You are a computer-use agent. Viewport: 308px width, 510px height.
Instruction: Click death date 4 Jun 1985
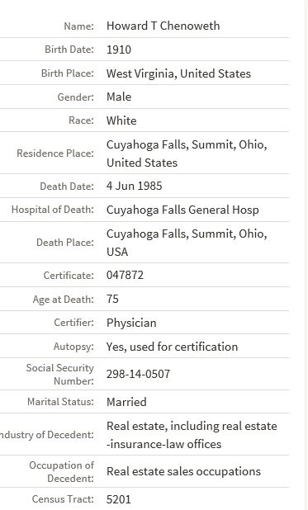click(134, 186)
